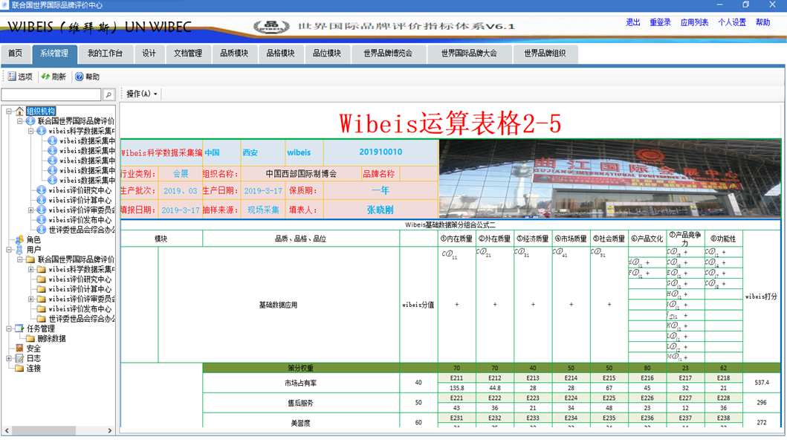This screenshot has width=787, height=440.
Task: Select the 任务管理 task window icon
Action: coord(19,329)
